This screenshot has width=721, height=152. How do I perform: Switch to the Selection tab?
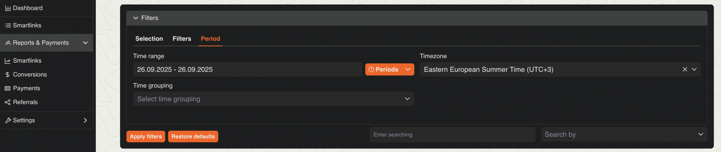(x=149, y=39)
